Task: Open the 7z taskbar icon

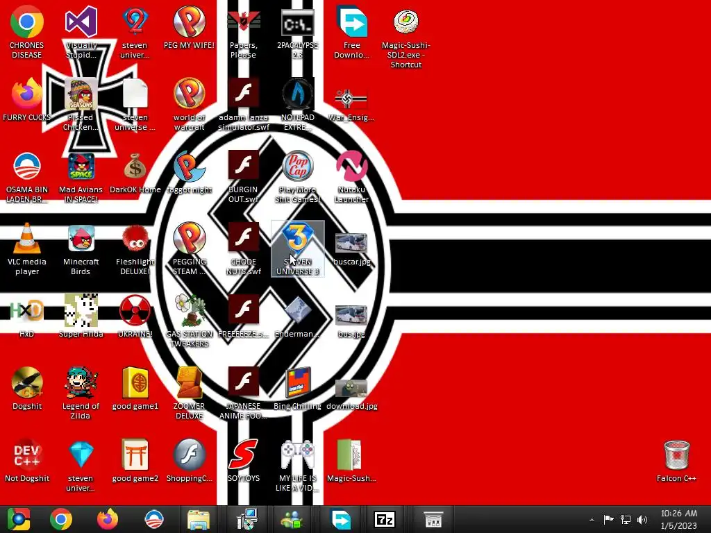Action: point(384,519)
